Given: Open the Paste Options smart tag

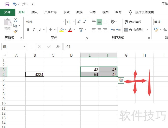Looking at the screenshot, I should [x=121, y=81].
